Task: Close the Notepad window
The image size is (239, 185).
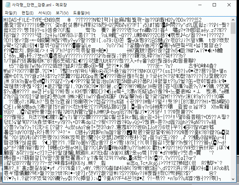Action: tap(229, 5)
